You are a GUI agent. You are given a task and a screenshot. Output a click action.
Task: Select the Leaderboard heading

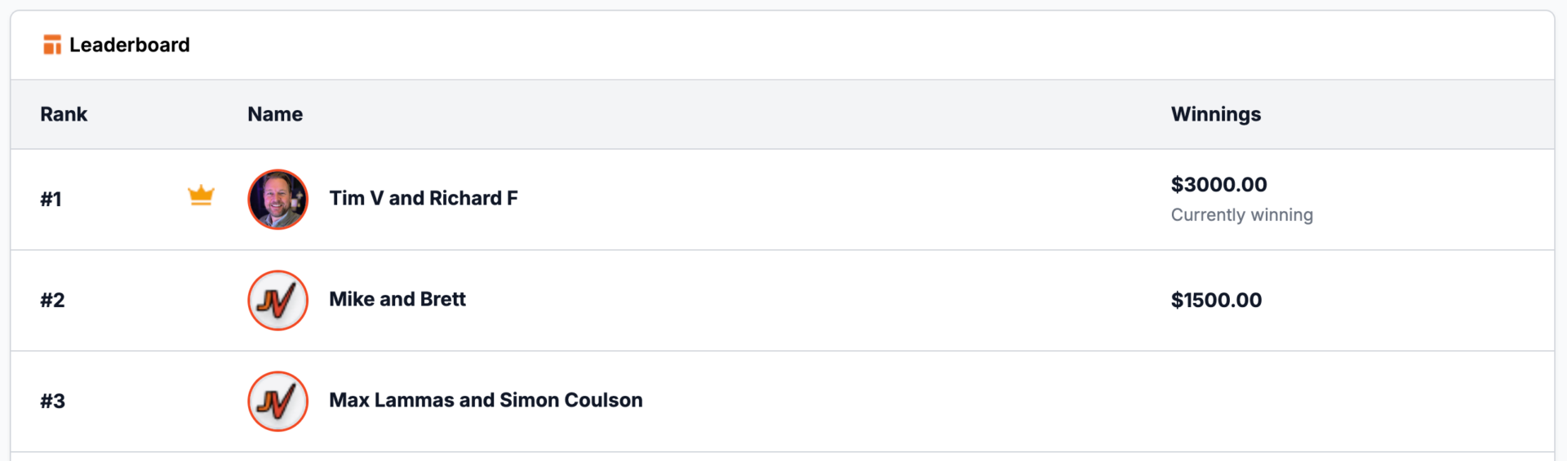(129, 45)
